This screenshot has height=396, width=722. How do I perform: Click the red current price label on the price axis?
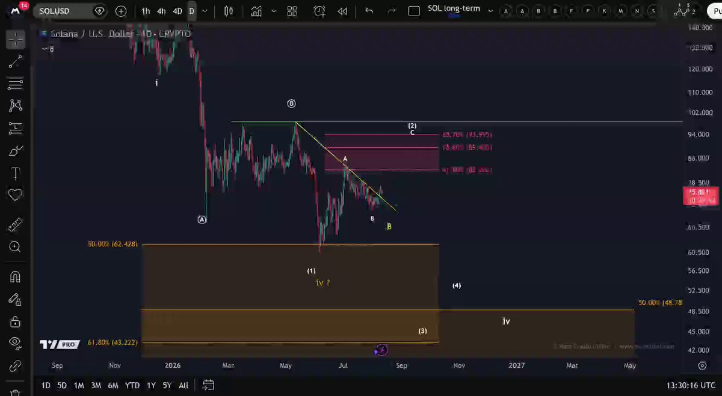point(702,196)
